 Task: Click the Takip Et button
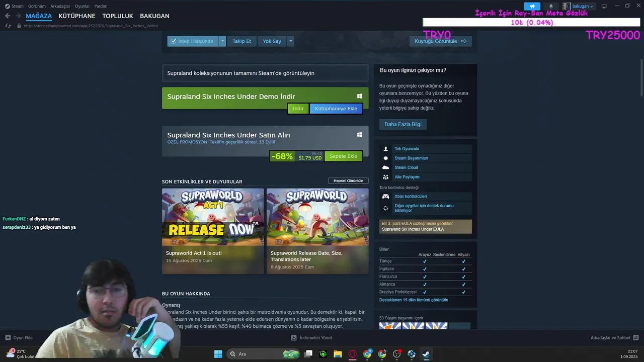[242, 41]
